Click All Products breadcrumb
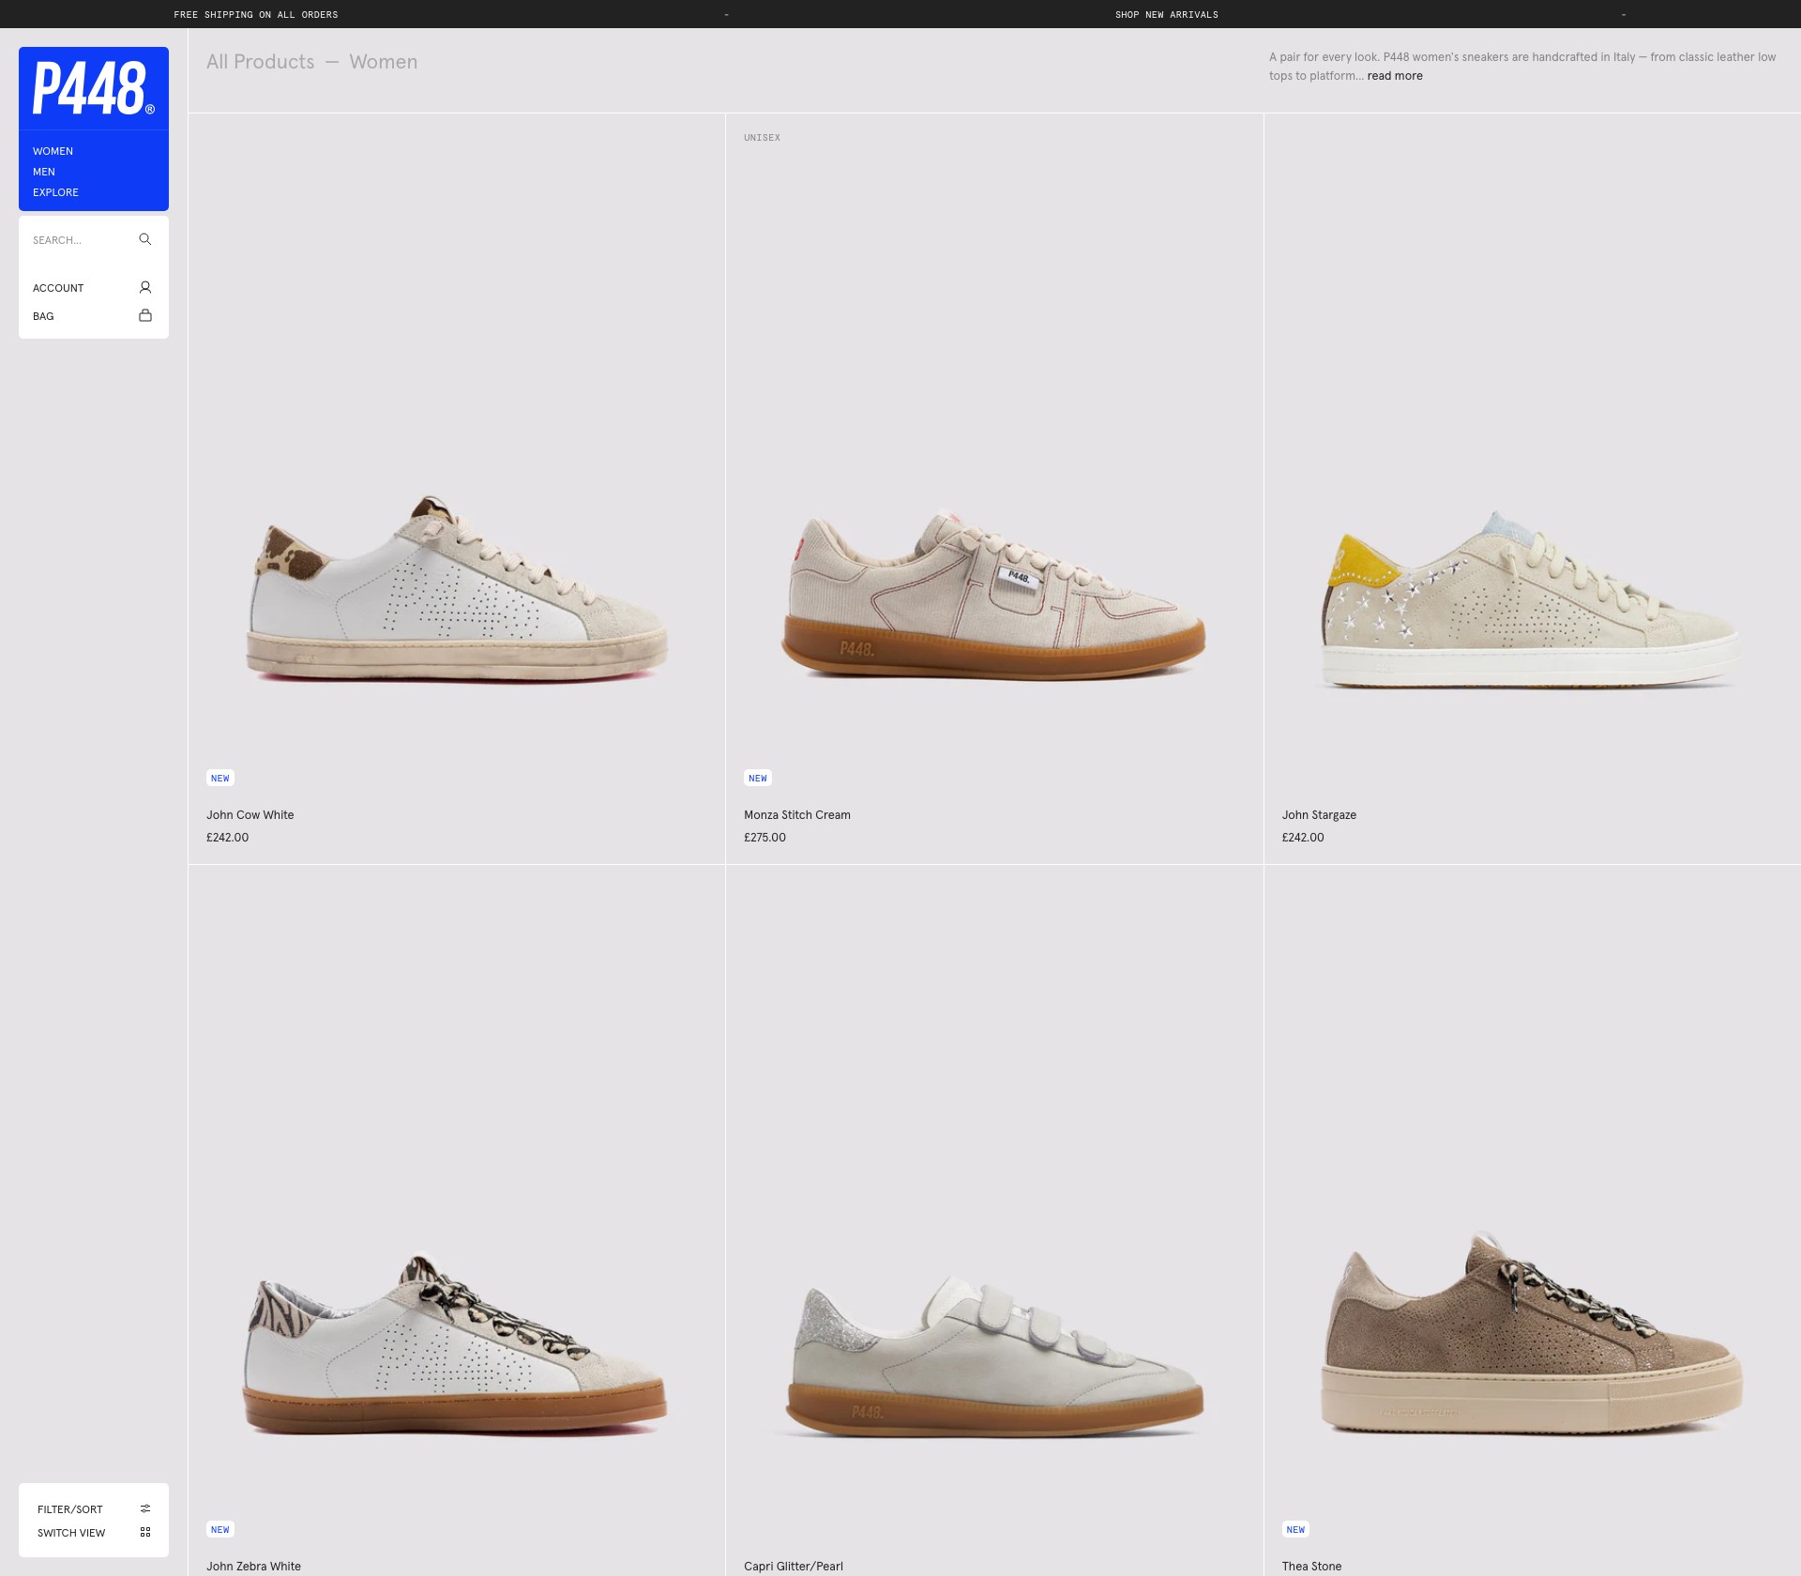 pos(261,62)
